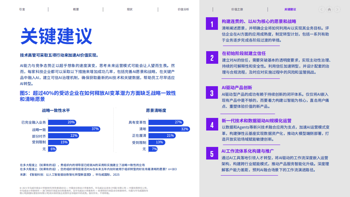Switch to the 概要 section tab

point(76,9)
